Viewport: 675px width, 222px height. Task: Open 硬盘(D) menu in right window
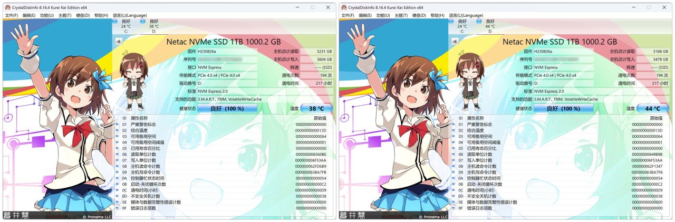tap(419, 16)
